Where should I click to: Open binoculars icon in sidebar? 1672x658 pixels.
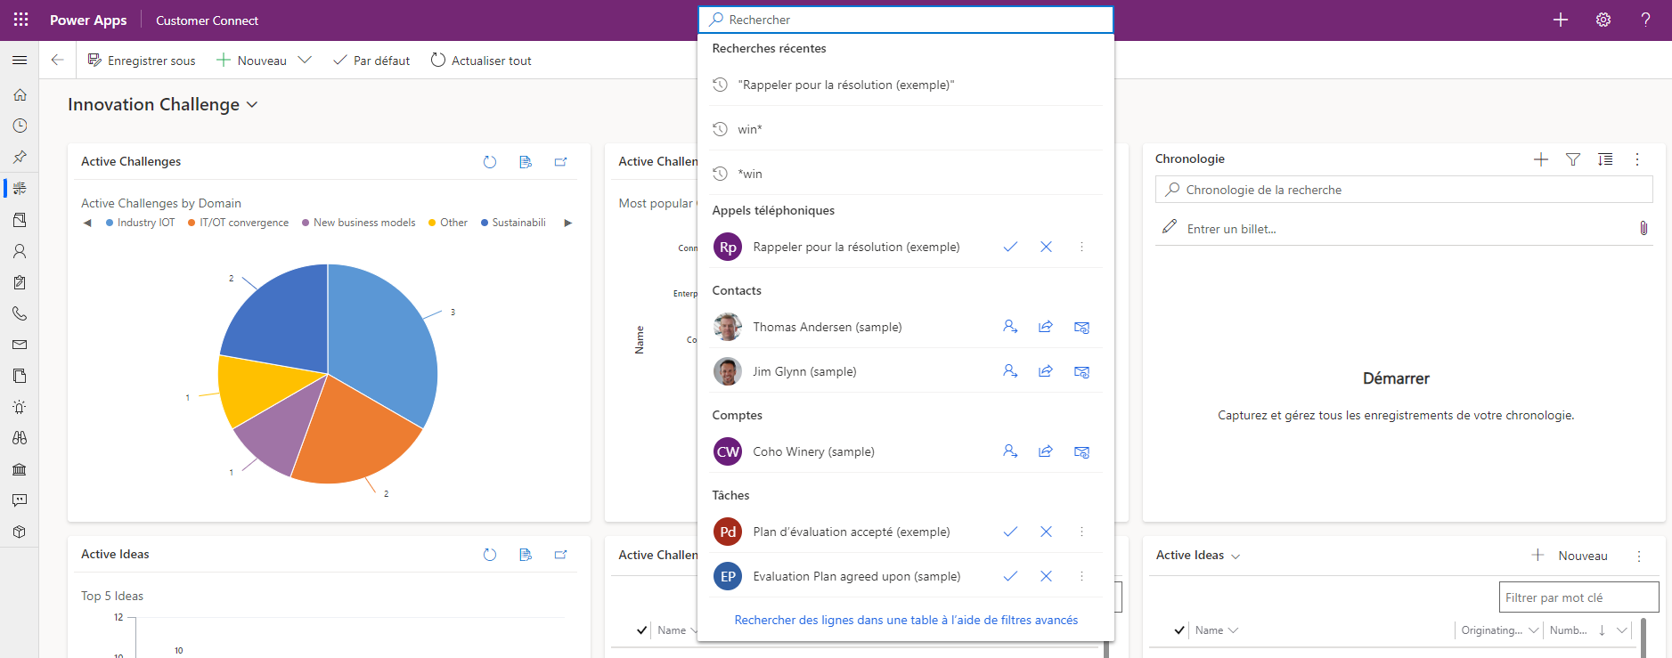point(20,438)
